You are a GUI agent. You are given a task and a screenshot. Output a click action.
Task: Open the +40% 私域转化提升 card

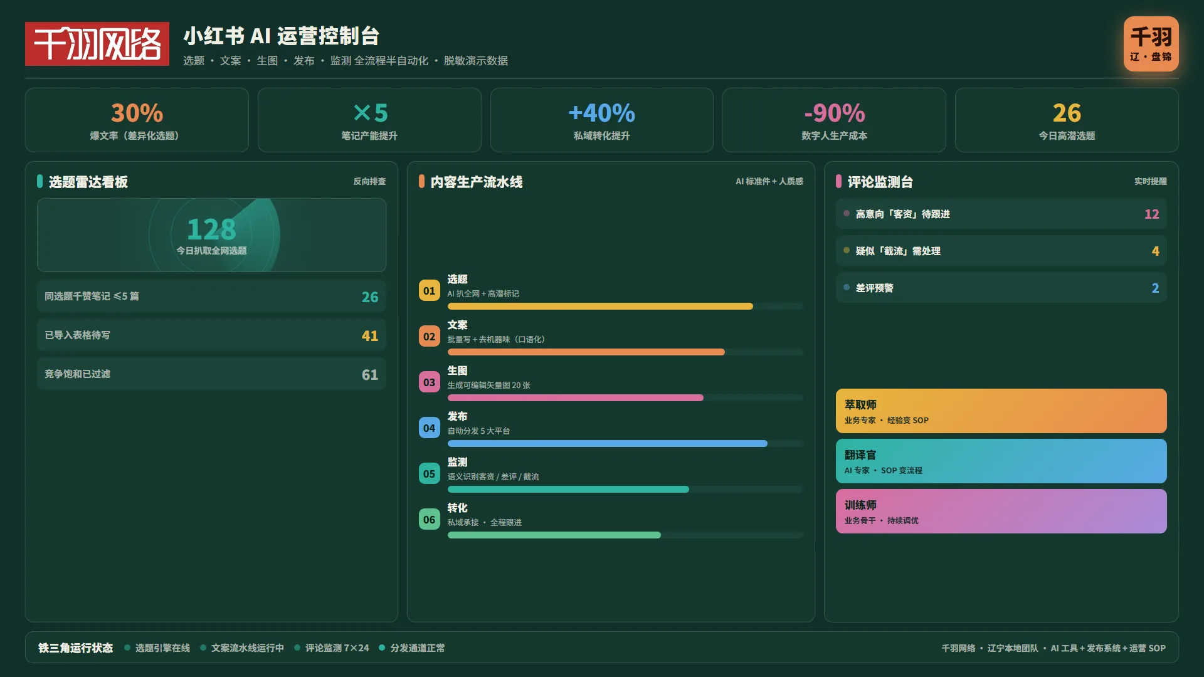pyautogui.click(x=602, y=120)
